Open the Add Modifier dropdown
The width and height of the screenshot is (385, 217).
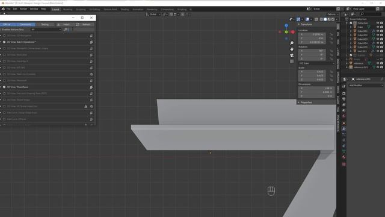(x=366, y=86)
